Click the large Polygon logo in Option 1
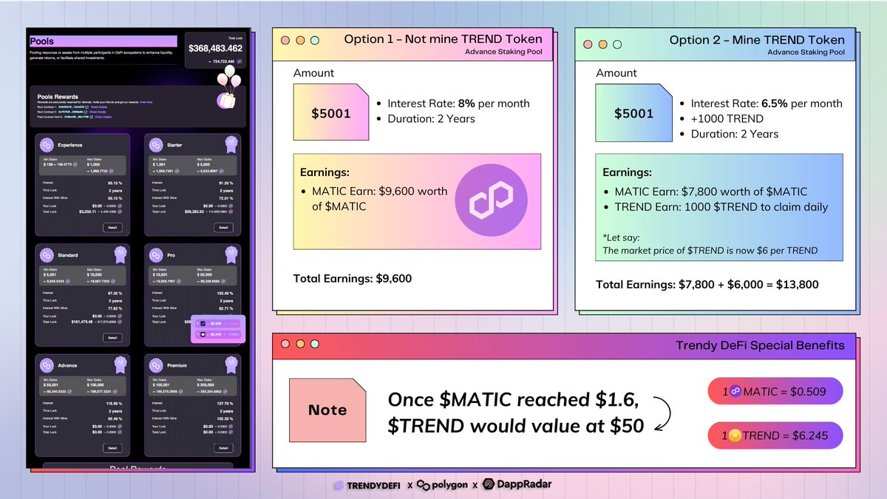887x499 pixels. tap(490, 201)
